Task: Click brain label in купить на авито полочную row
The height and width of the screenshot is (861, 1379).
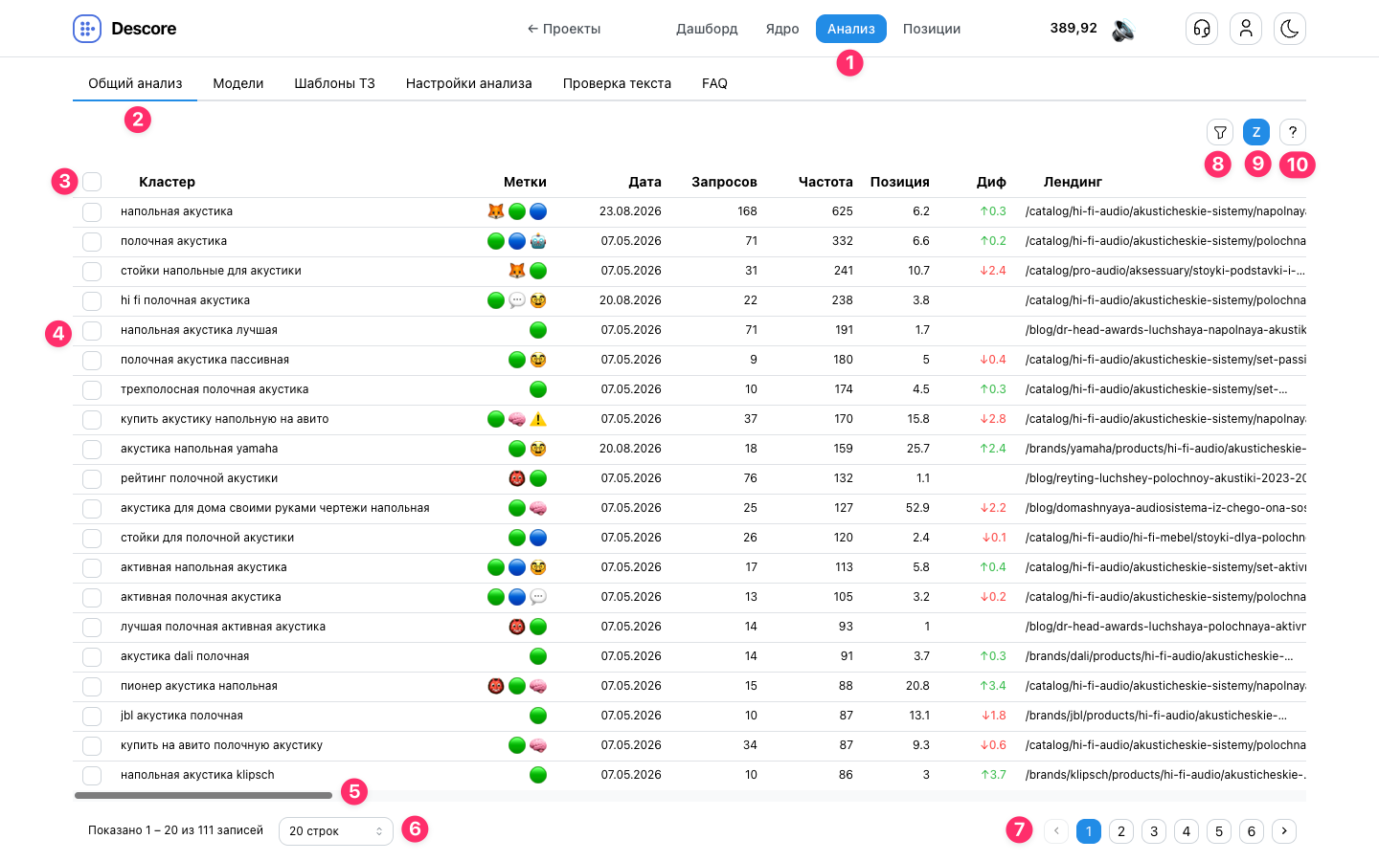Action: click(x=538, y=745)
